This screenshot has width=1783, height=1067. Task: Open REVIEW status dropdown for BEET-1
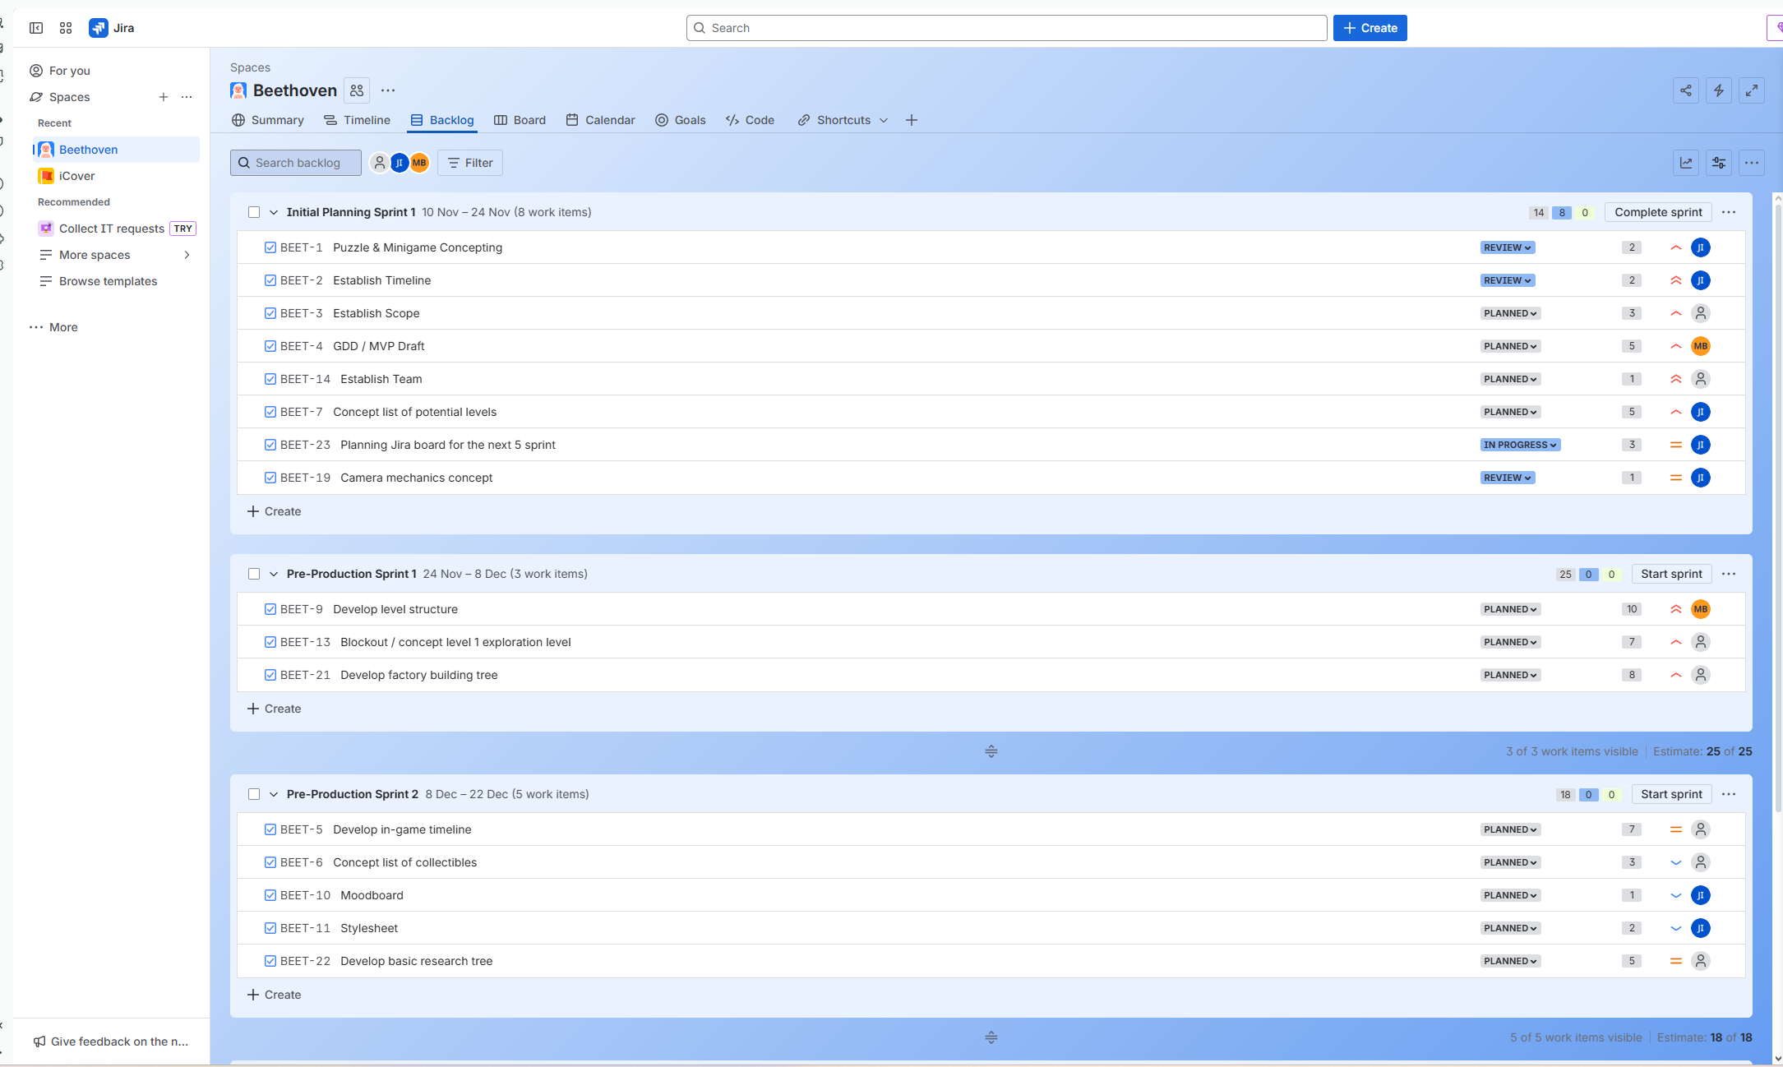point(1508,247)
